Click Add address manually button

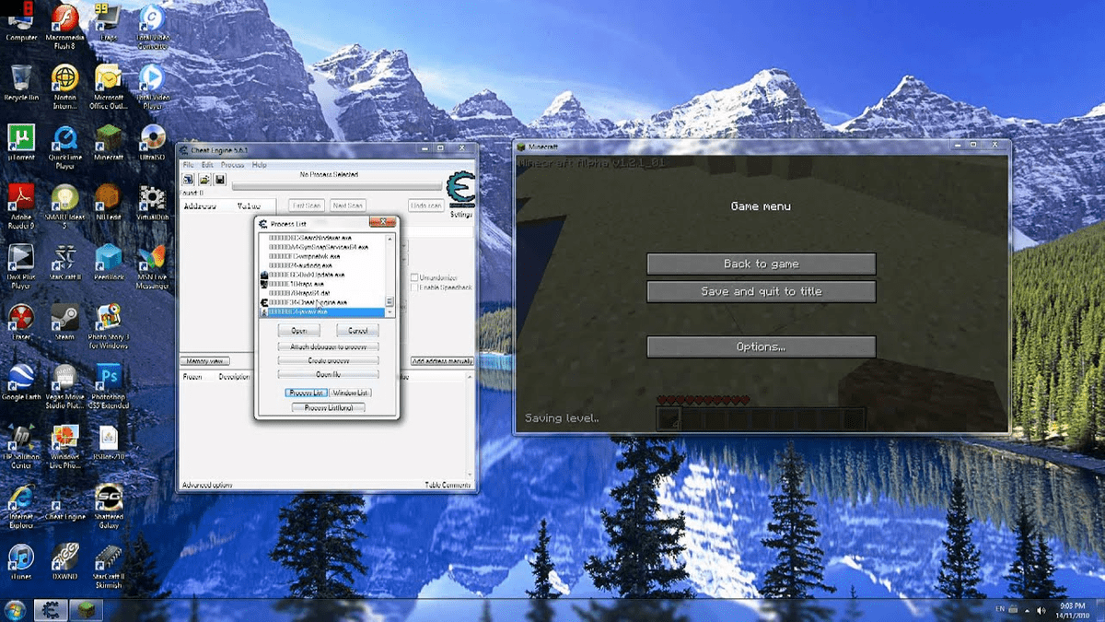[x=443, y=361]
